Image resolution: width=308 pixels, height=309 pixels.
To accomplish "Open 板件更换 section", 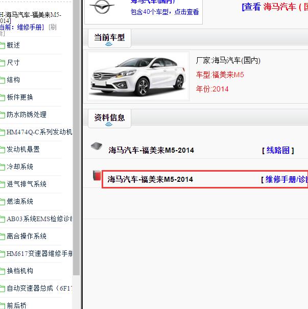I will pos(20,98).
